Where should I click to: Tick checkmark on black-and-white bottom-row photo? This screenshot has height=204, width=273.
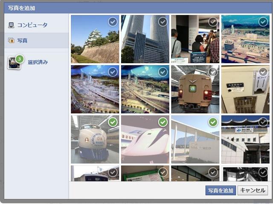click(263, 172)
